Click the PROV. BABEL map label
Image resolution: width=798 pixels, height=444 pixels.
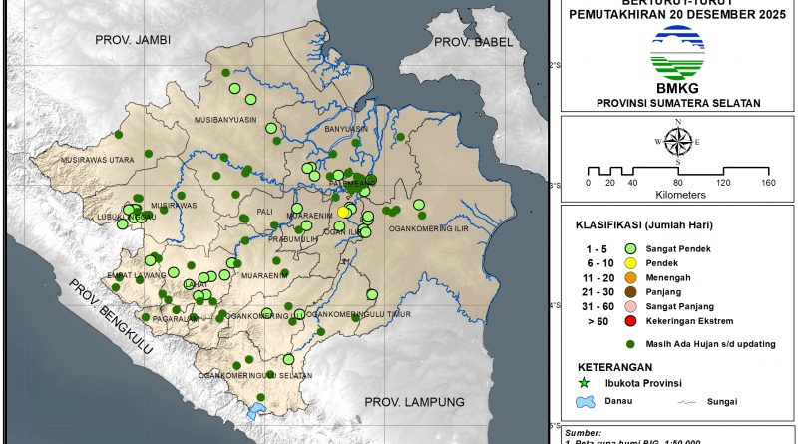point(472,42)
